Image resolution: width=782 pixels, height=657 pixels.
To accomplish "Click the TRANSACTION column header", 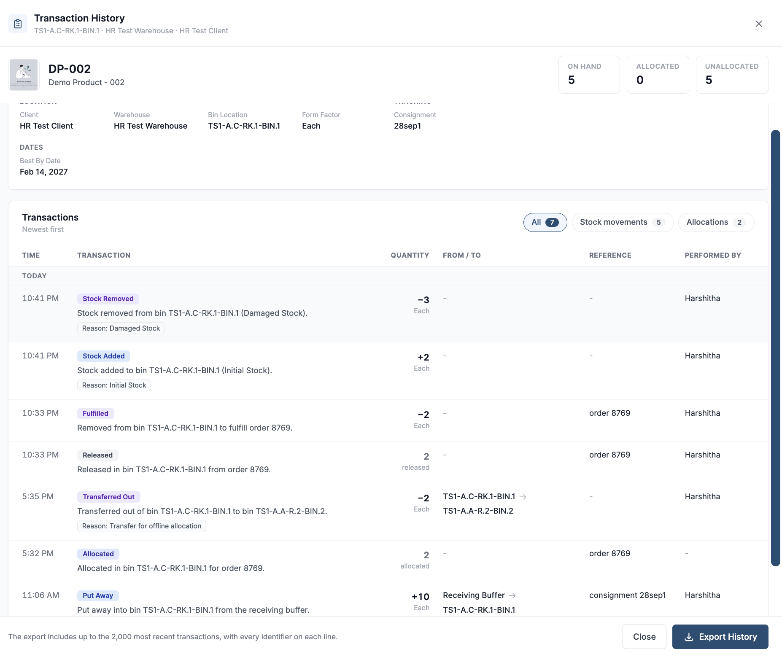I will (104, 255).
